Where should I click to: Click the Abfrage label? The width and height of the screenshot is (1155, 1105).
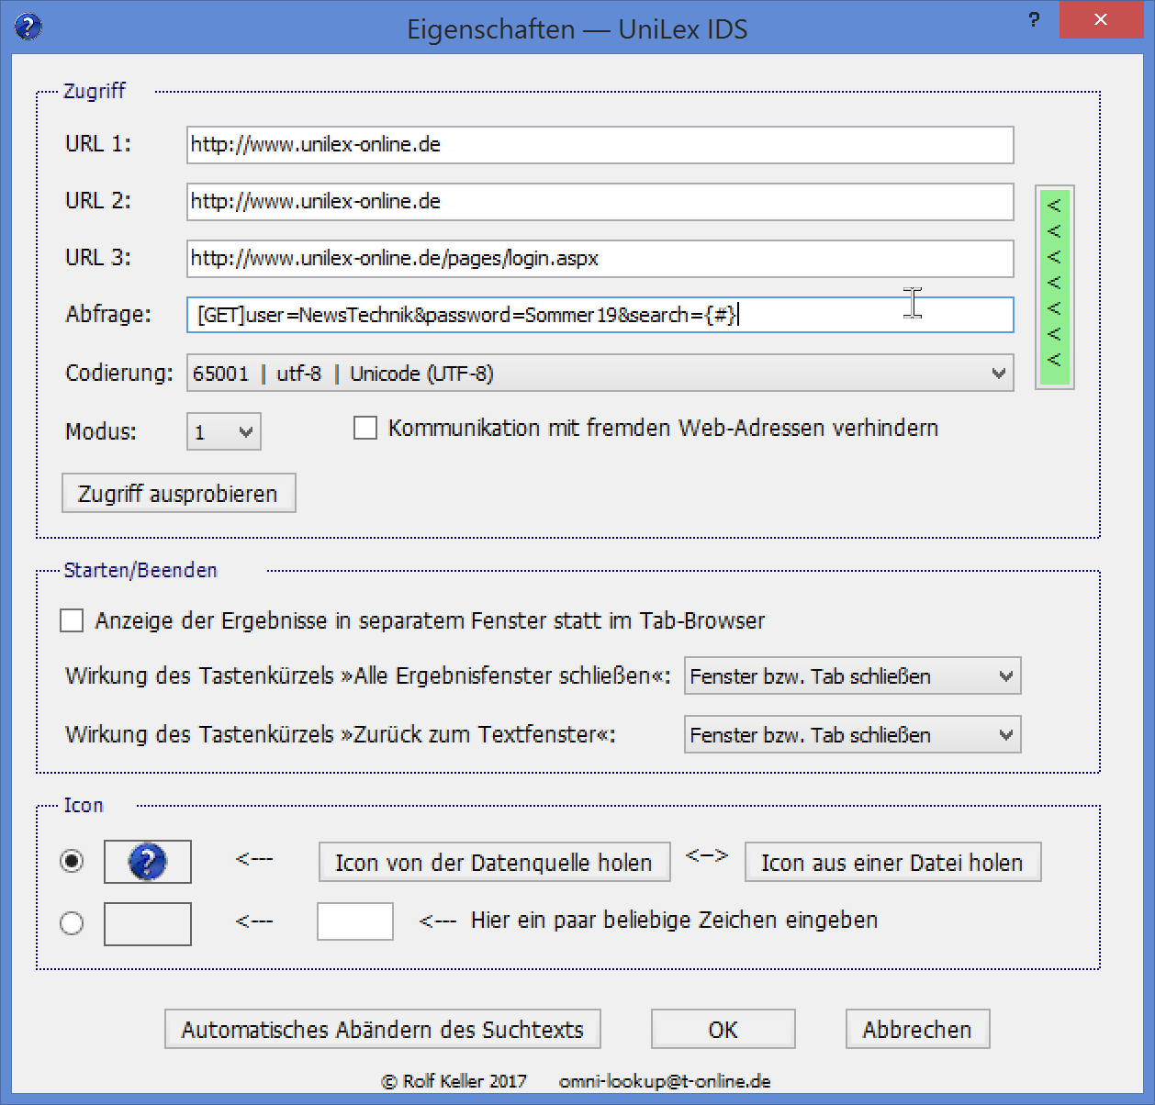[x=108, y=315]
